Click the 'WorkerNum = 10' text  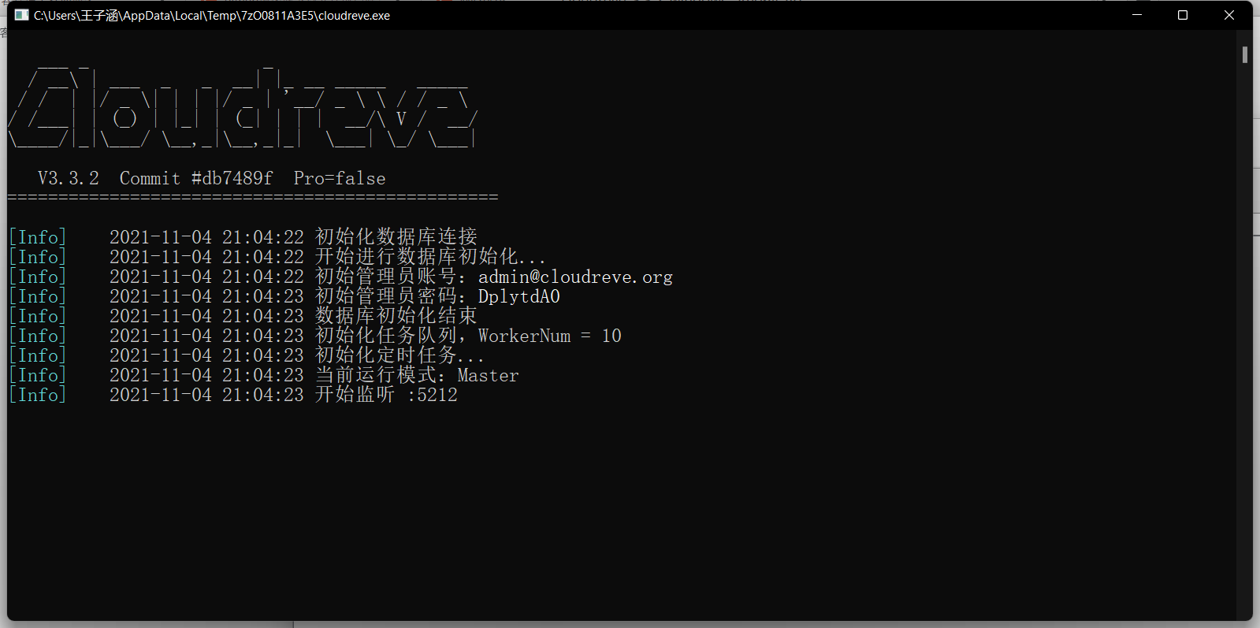pyautogui.click(x=549, y=336)
